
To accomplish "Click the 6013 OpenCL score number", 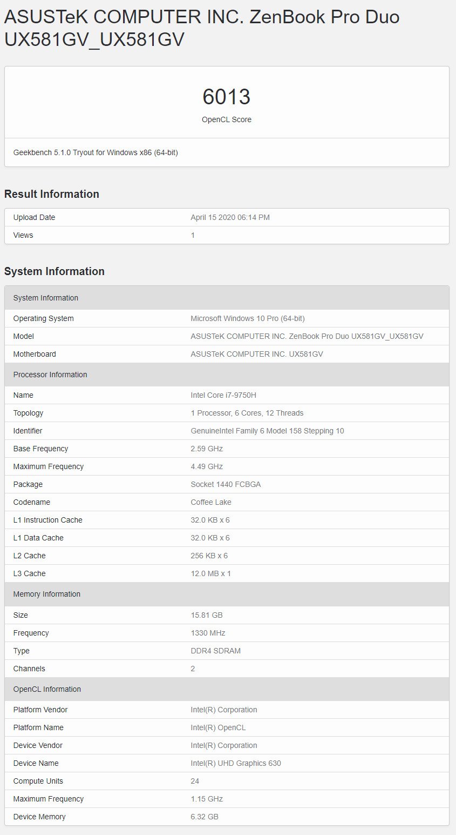I will [x=227, y=97].
